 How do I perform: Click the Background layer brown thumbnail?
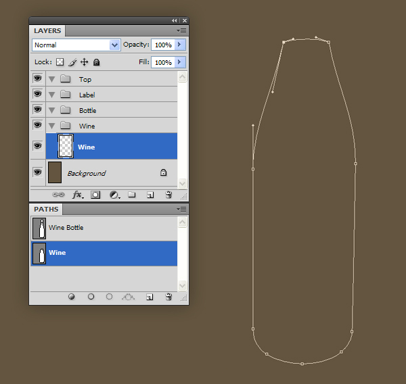click(55, 172)
